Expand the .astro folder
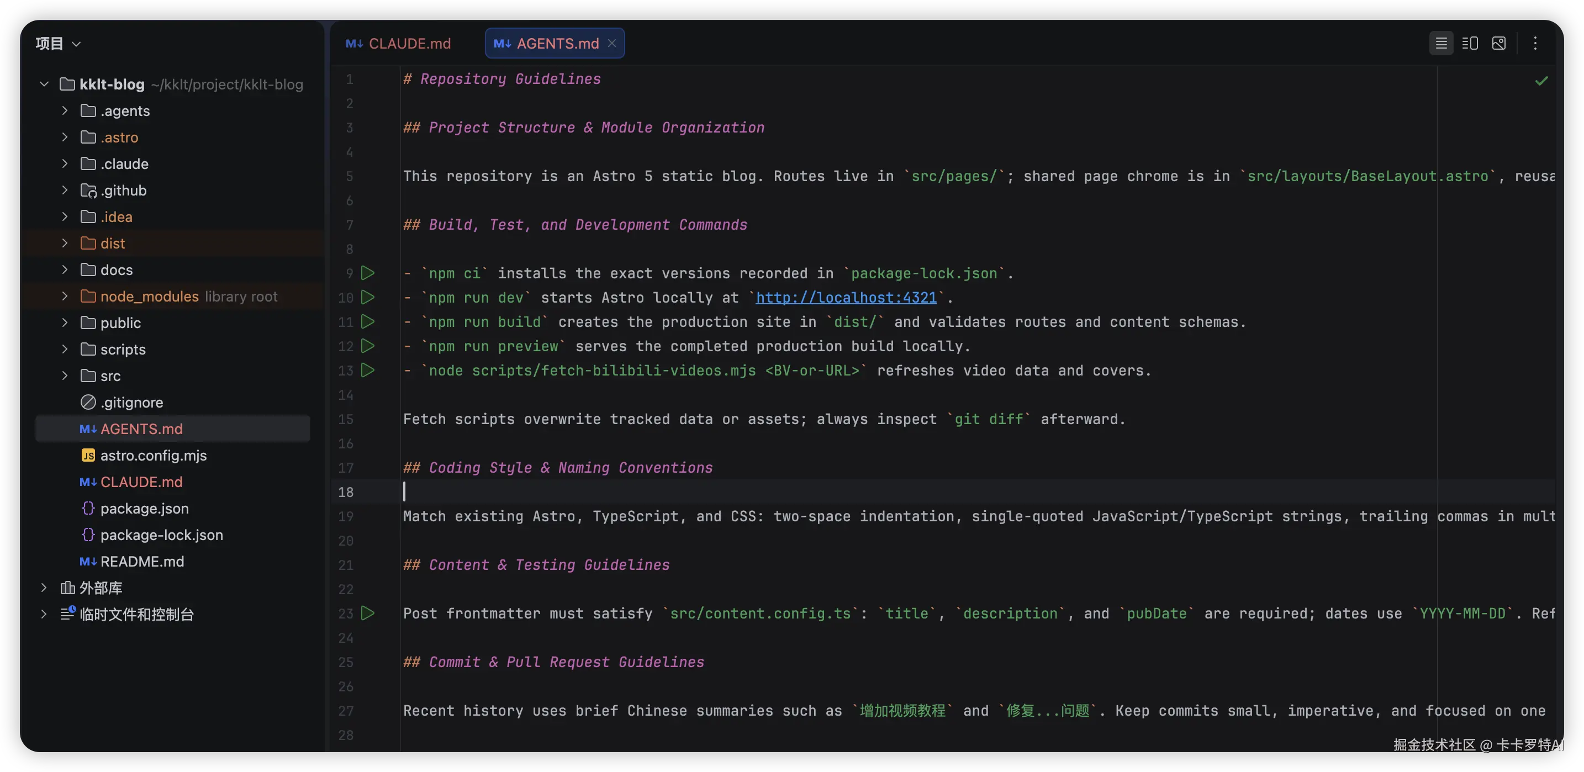Screen dimensions: 1584x772 click(65, 137)
